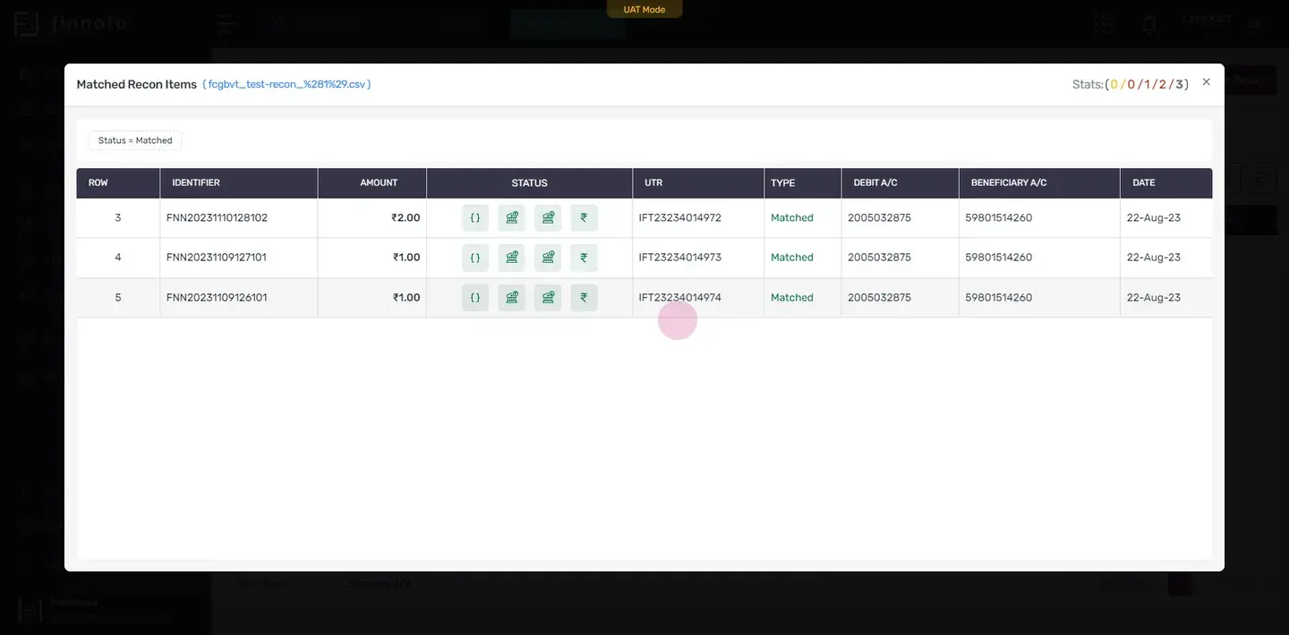The height and width of the screenshot is (635, 1289).
Task: Click bank icon beside braces in row FNN20231109127101
Action: (x=512, y=258)
